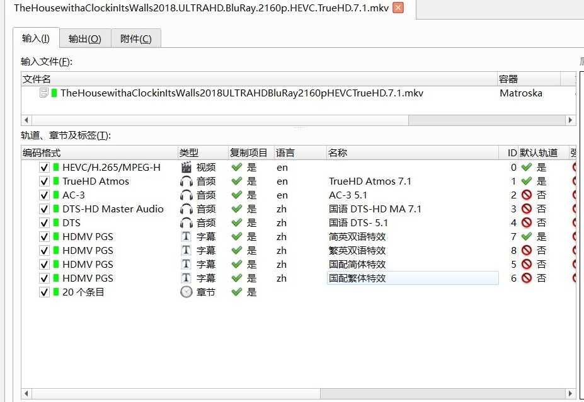Toggle the DTS track checkbox
The height and width of the screenshot is (402, 584).
(x=44, y=223)
